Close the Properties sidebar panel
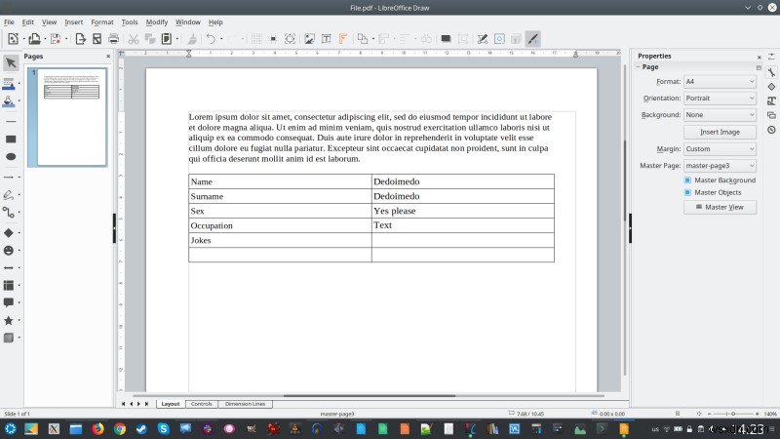The height and width of the screenshot is (439, 780). coord(760,57)
